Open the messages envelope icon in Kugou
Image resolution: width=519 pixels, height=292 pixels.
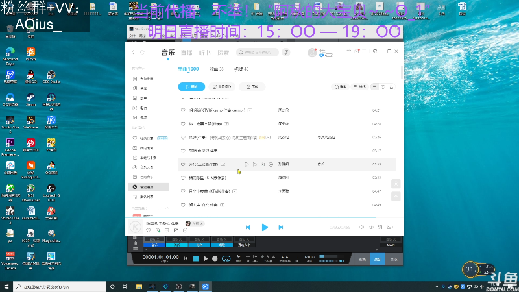357,51
